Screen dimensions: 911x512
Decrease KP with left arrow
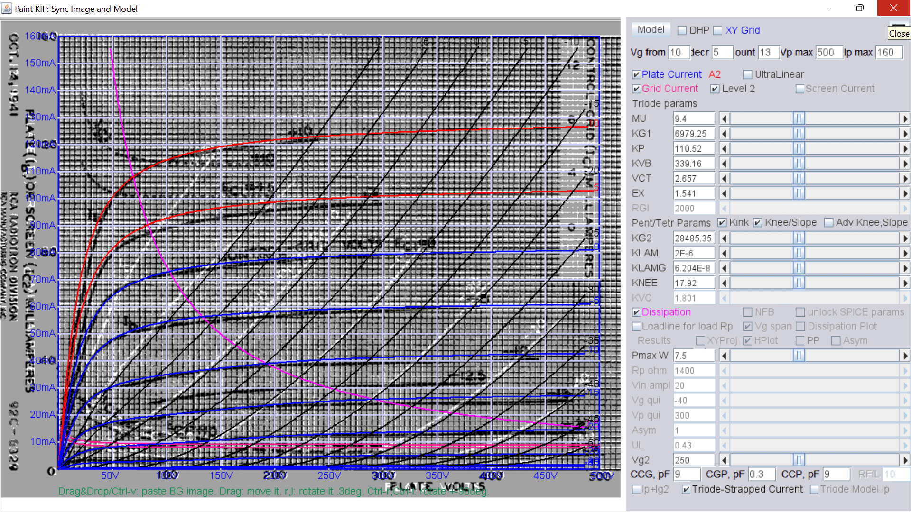(x=724, y=149)
